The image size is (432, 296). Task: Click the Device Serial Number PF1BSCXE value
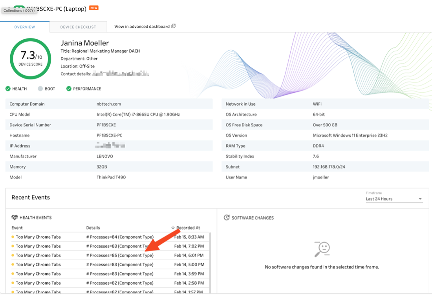pyautogui.click(x=106, y=125)
